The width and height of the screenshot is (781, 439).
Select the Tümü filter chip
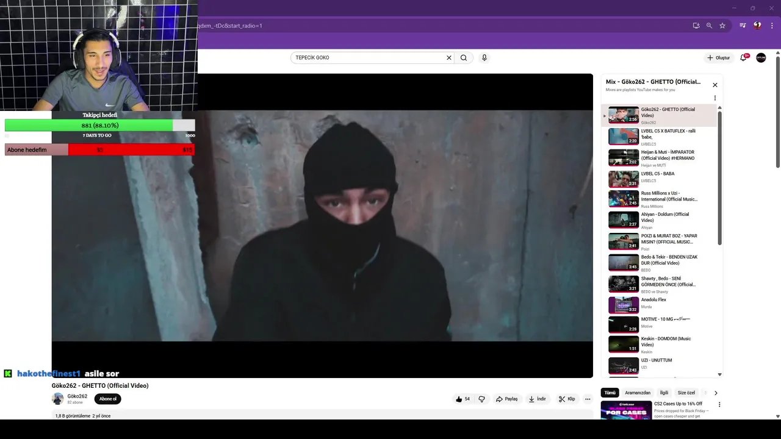610,393
